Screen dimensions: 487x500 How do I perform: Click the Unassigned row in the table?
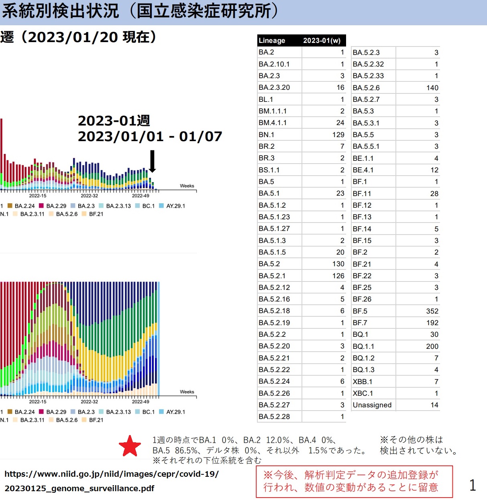(395, 405)
